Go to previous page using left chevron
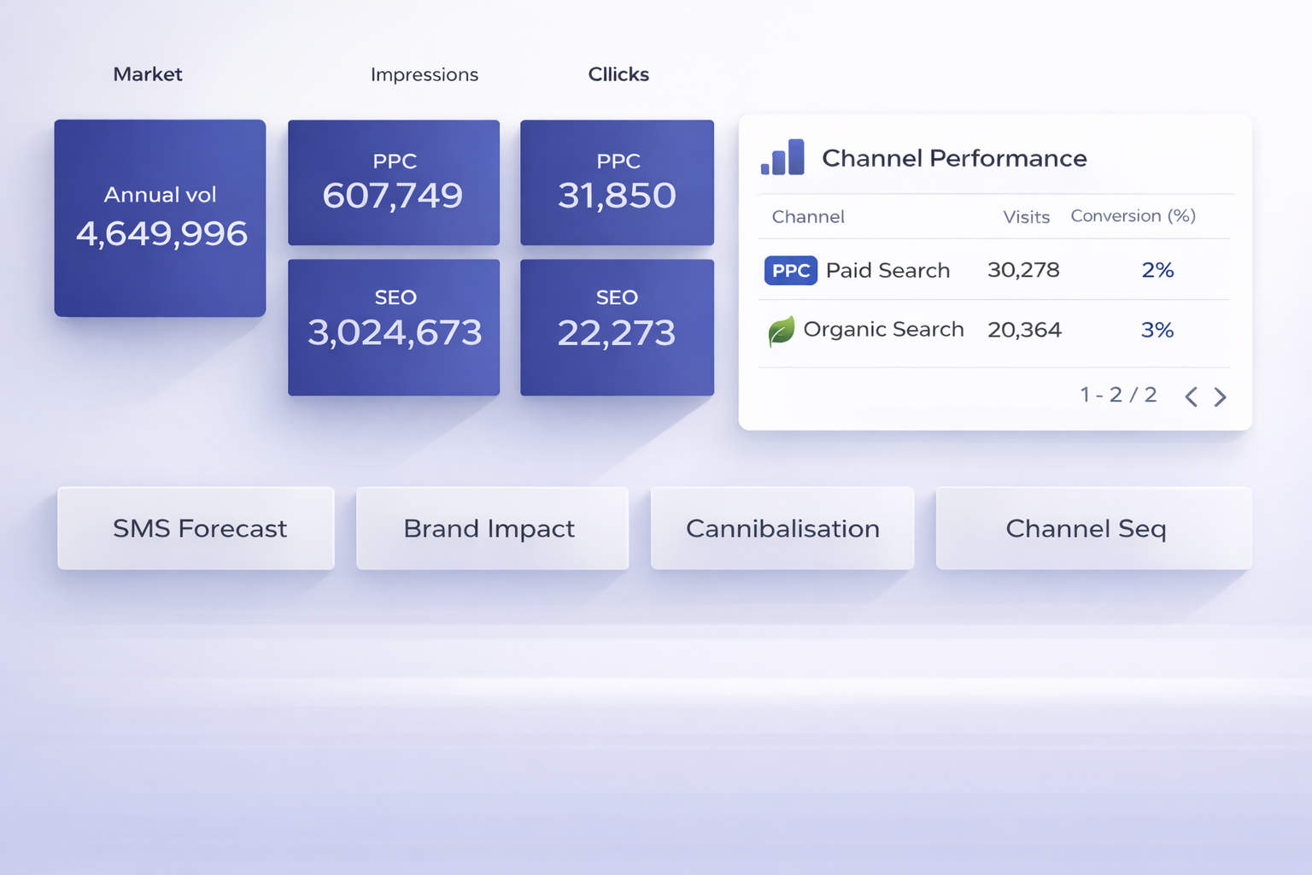 [x=1192, y=396]
